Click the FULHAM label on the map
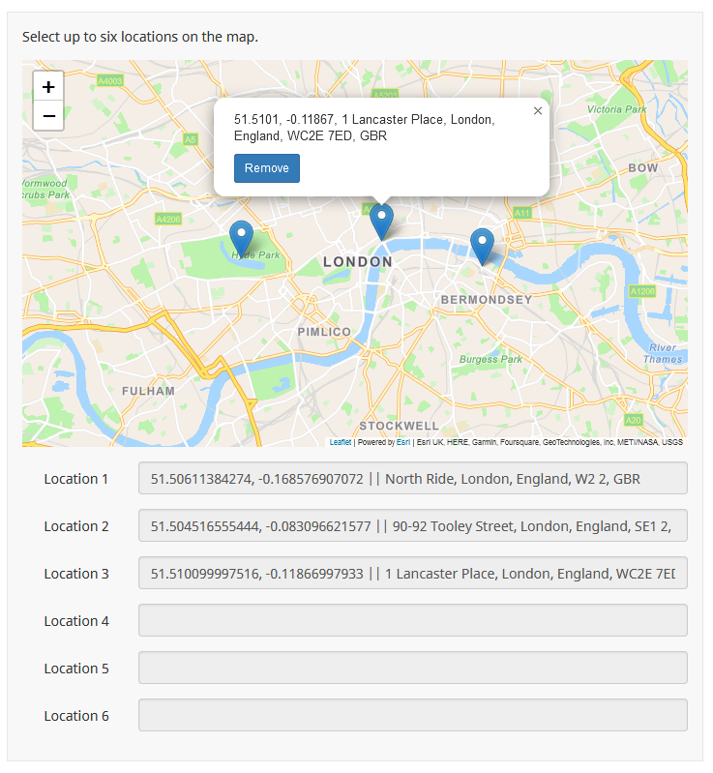Viewport: 713px width, 773px height. [148, 391]
